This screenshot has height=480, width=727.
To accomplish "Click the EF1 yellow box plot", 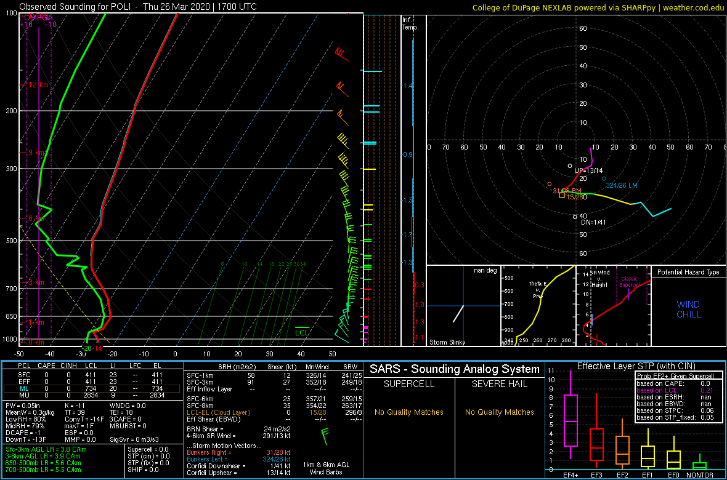I will [649, 449].
